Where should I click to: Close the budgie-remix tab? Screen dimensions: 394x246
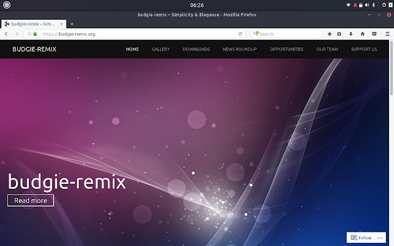coord(62,24)
